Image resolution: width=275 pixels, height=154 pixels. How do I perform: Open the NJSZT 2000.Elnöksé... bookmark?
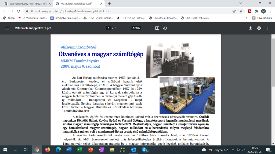(x=98, y=18)
